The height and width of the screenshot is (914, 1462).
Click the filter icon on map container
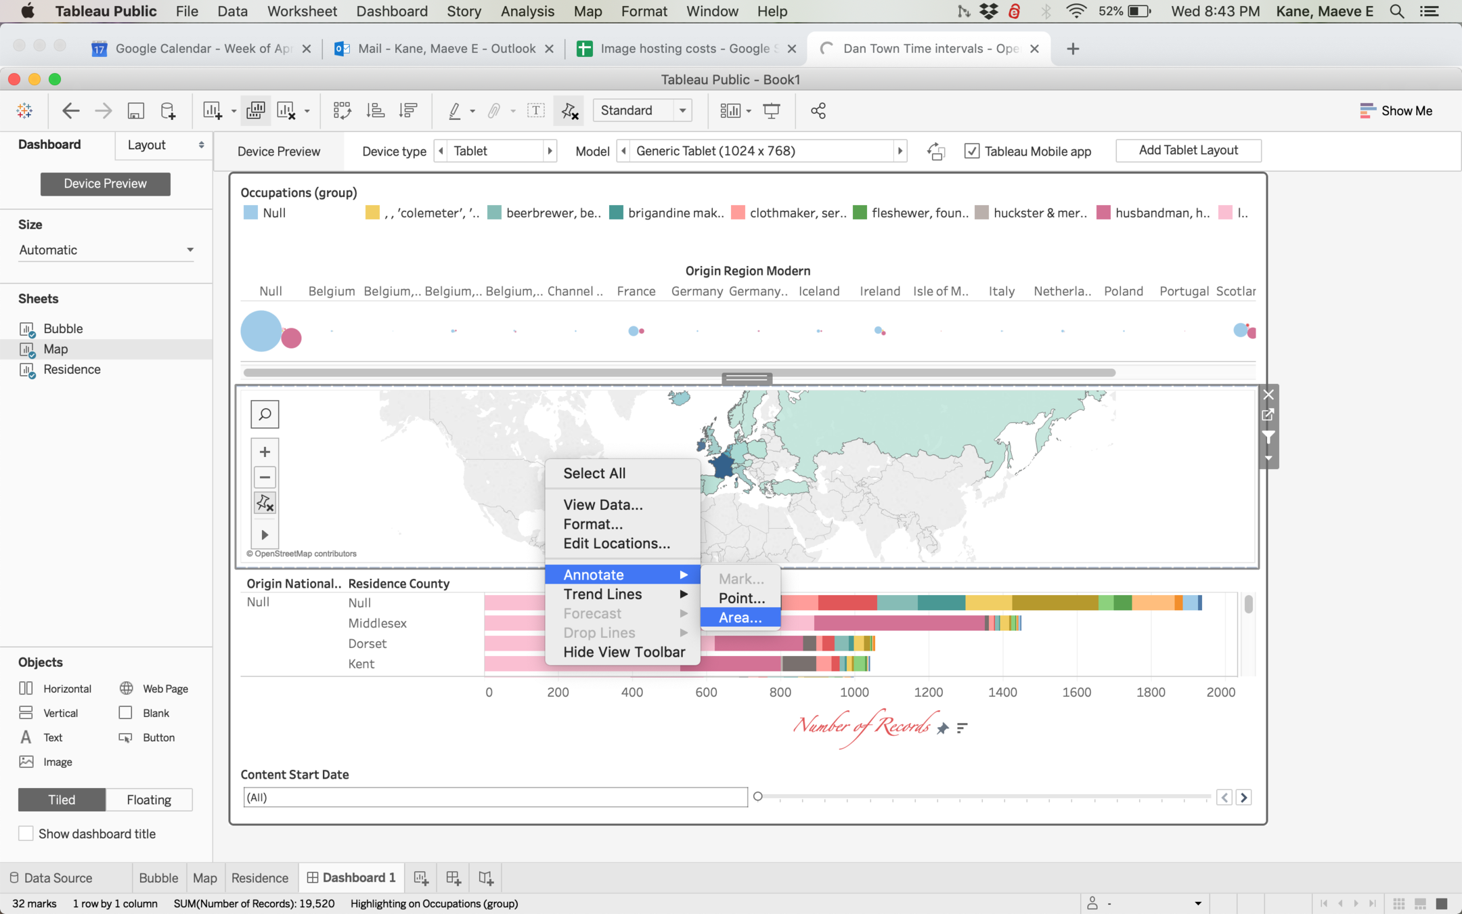1268,437
